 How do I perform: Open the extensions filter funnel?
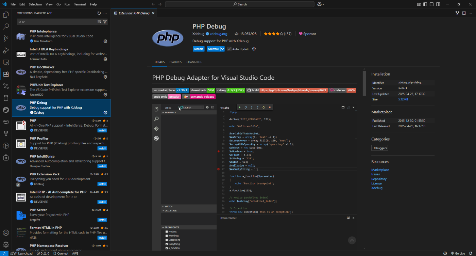(x=105, y=22)
